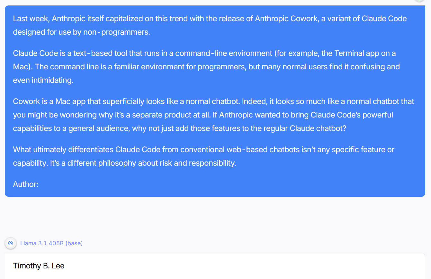Open the Llama 3.1 405B (base) link
431x279 pixels.
point(51,243)
